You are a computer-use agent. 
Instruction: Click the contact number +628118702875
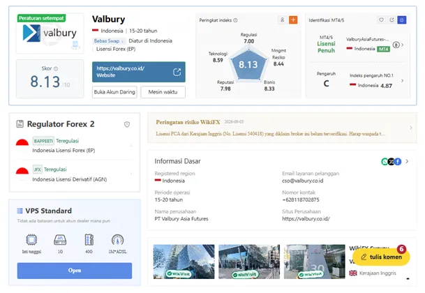pos(301,200)
